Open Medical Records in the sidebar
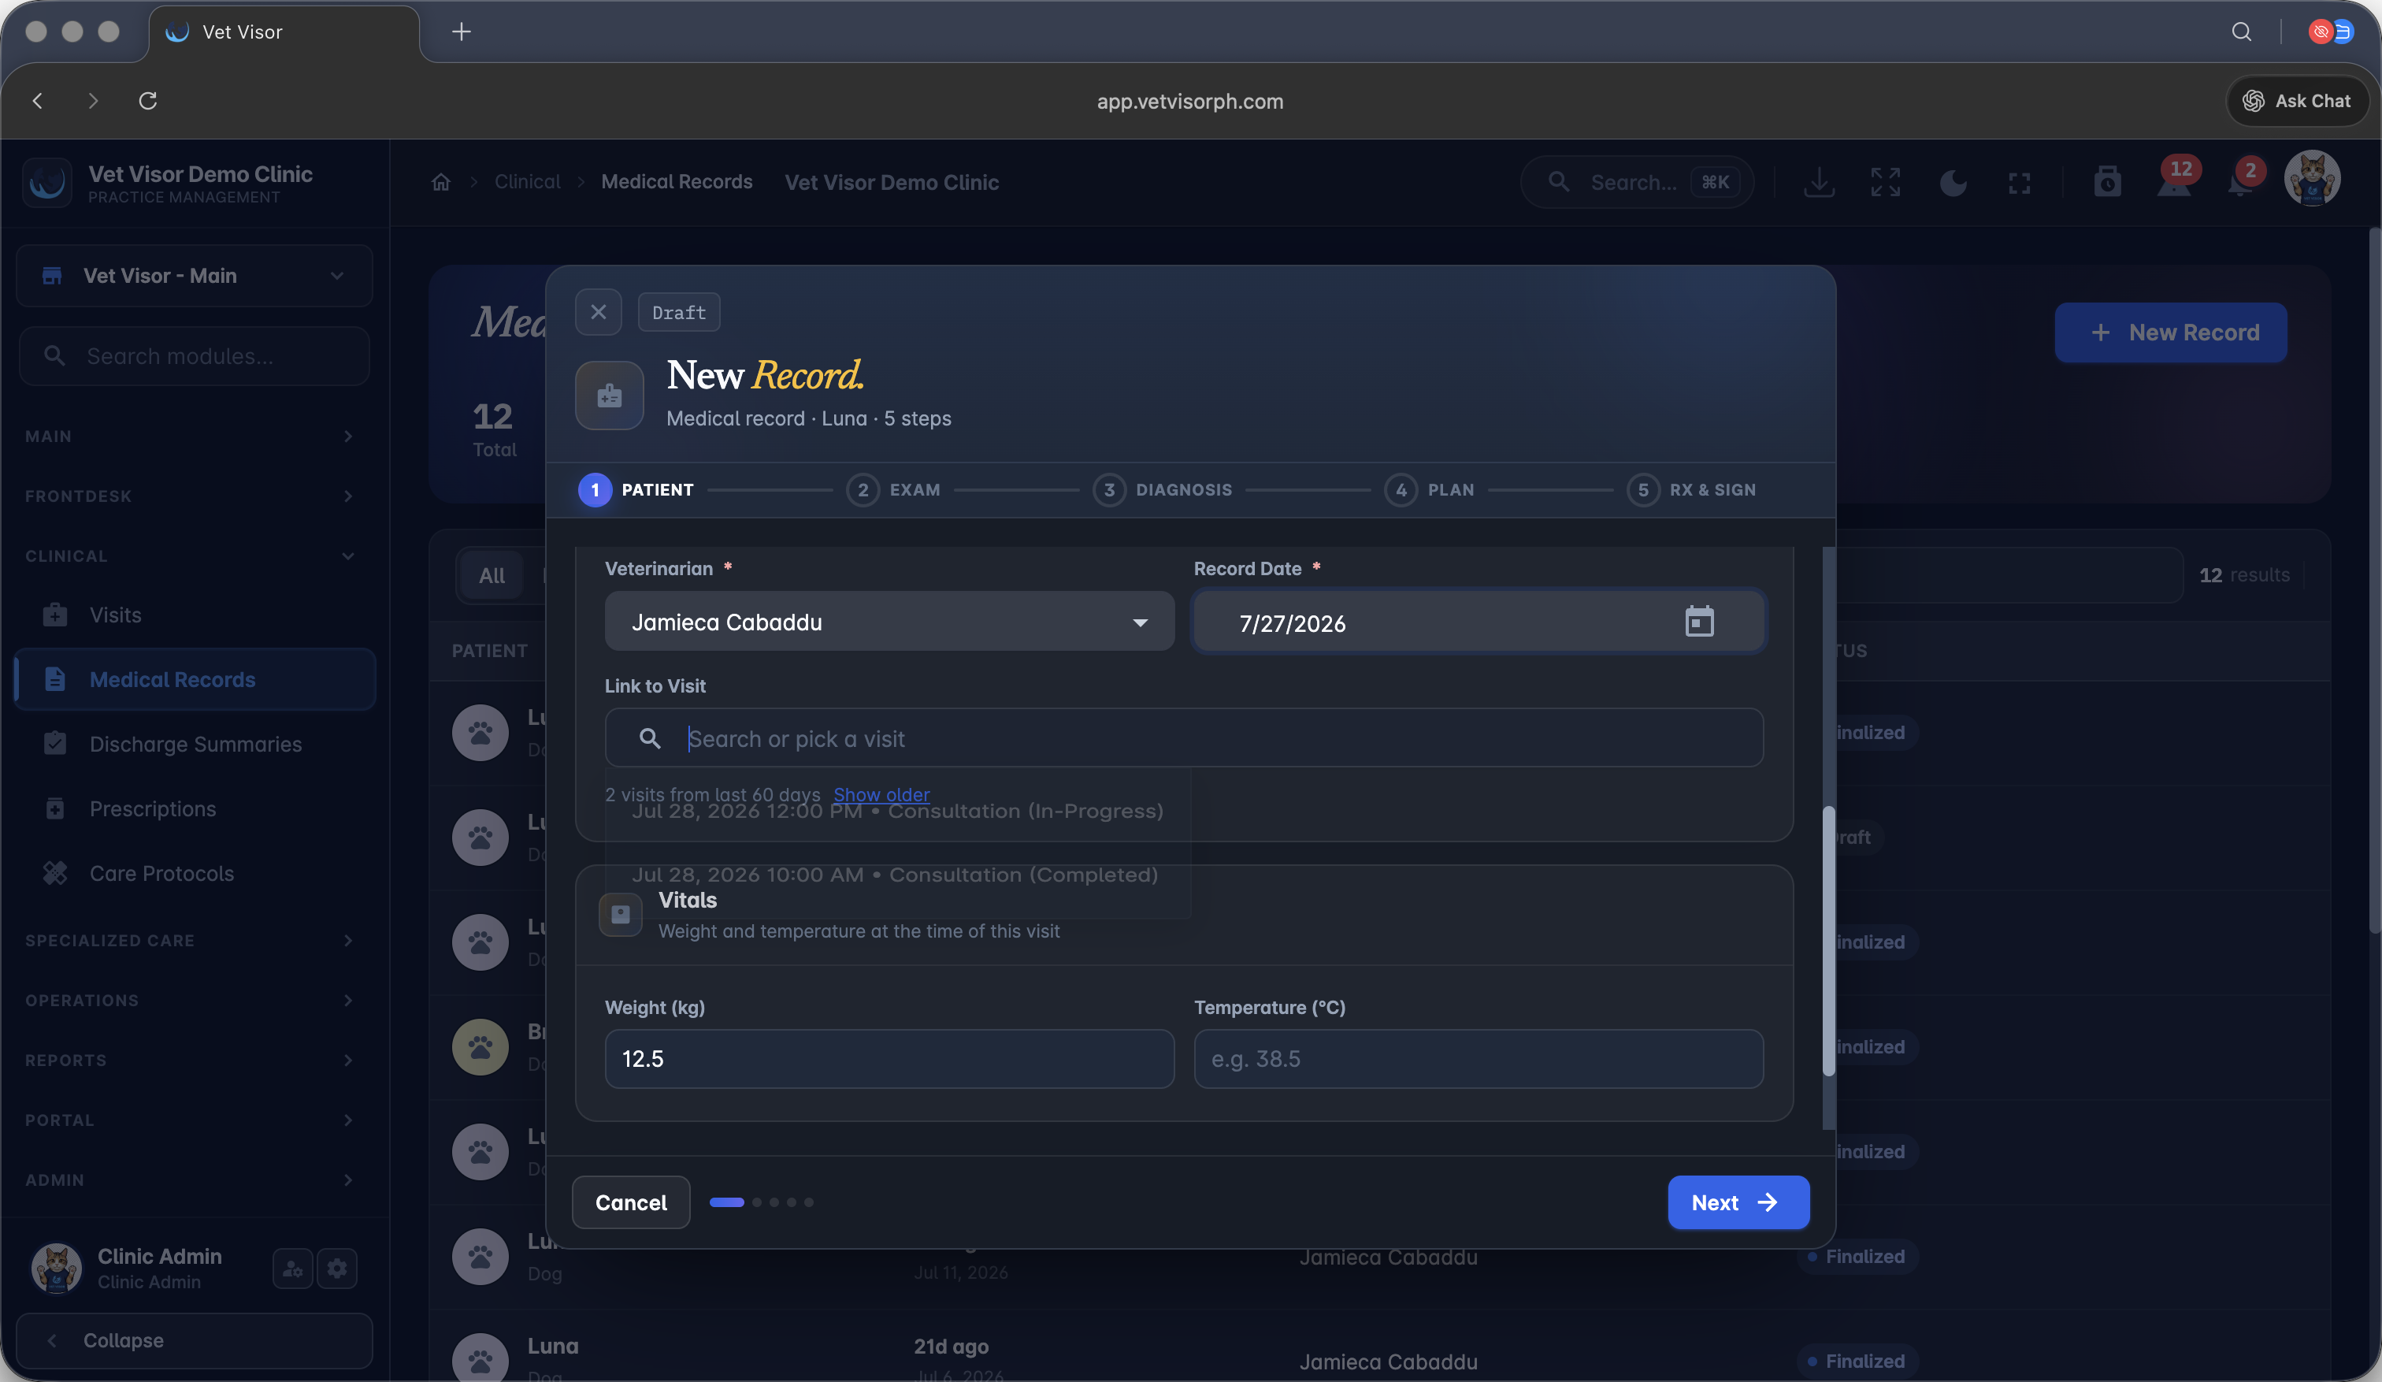 coord(195,680)
